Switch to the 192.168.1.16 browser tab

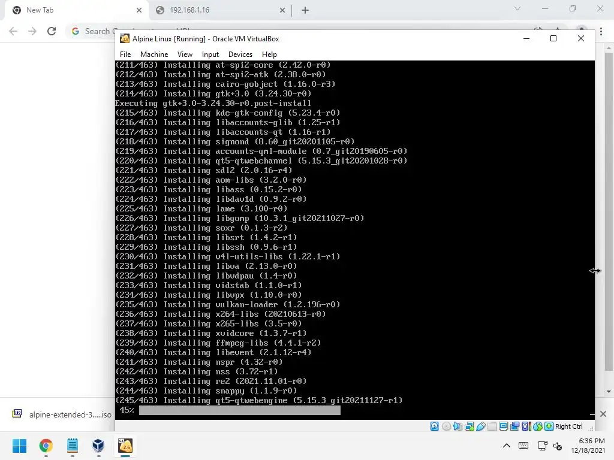point(220,10)
